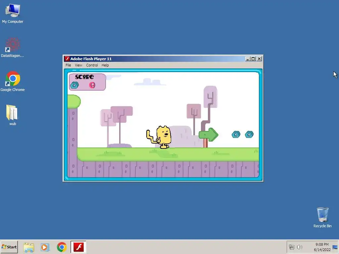Click Flash Player taskbar button
The width and height of the screenshot is (339, 254).
click(78, 247)
